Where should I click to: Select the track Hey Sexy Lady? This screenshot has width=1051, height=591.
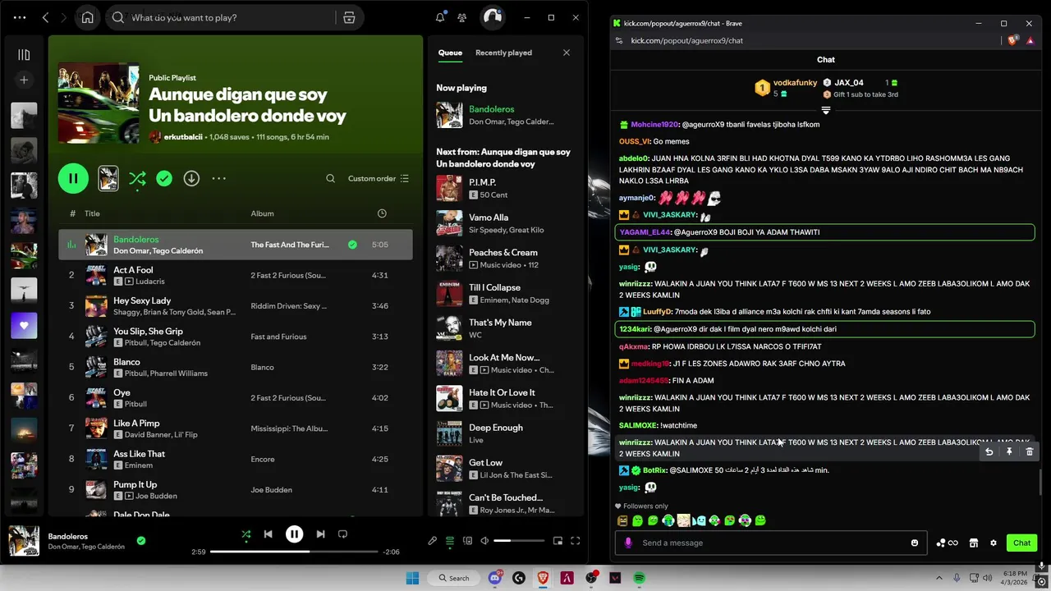[235, 305]
